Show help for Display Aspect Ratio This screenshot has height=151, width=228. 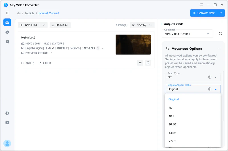tap(209, 89)
